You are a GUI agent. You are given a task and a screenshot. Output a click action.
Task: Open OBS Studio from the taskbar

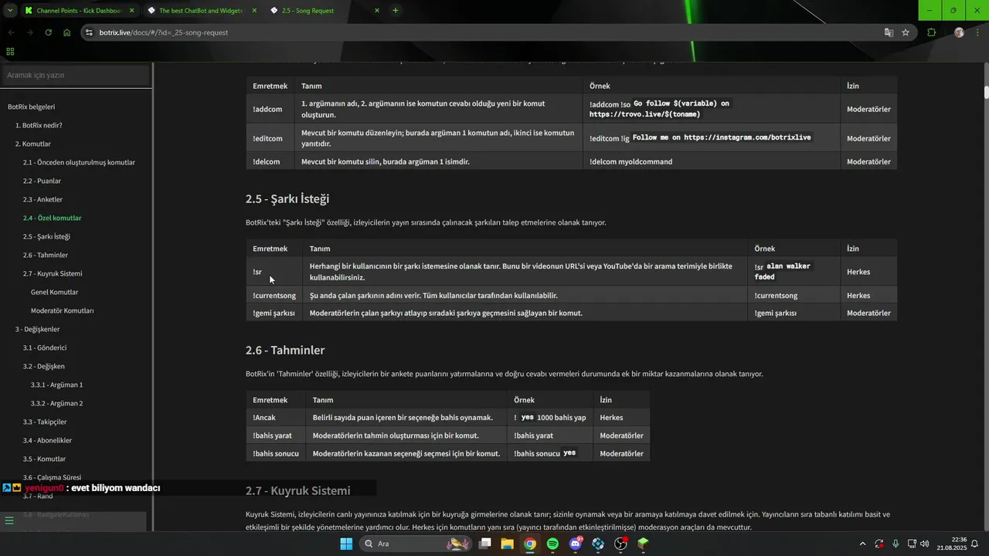[x=620, y=544]
